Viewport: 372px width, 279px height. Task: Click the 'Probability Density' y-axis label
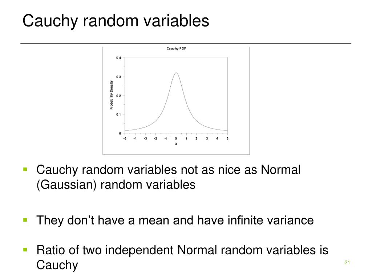(112, 95)
